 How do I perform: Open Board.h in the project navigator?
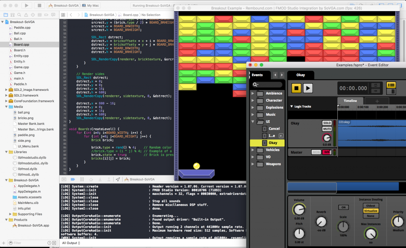point(19,50)
